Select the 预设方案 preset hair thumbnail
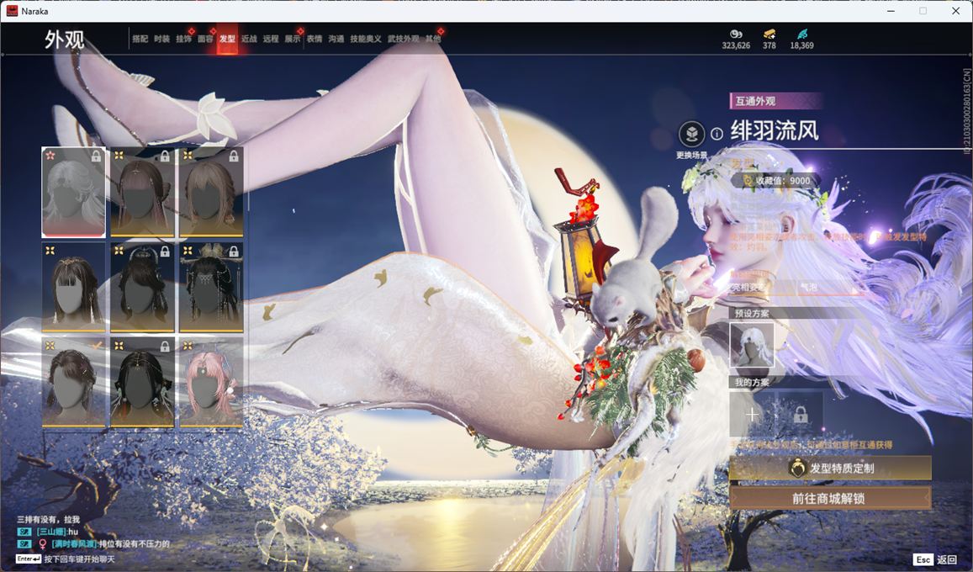 point(752,345)
